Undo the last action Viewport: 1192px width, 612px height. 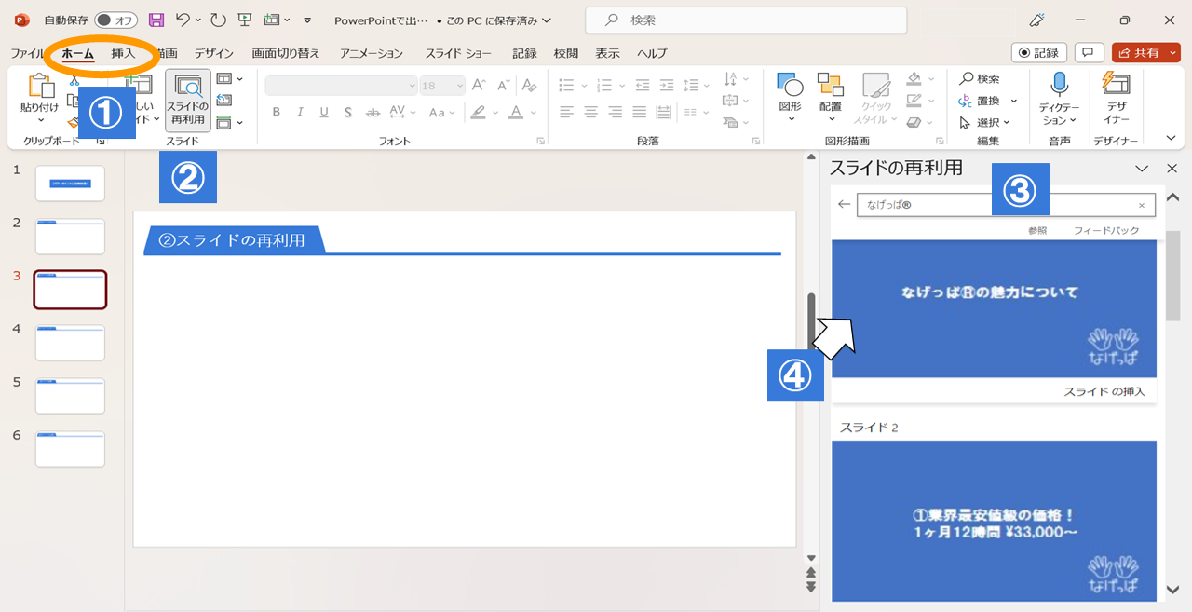click(183, 20)
